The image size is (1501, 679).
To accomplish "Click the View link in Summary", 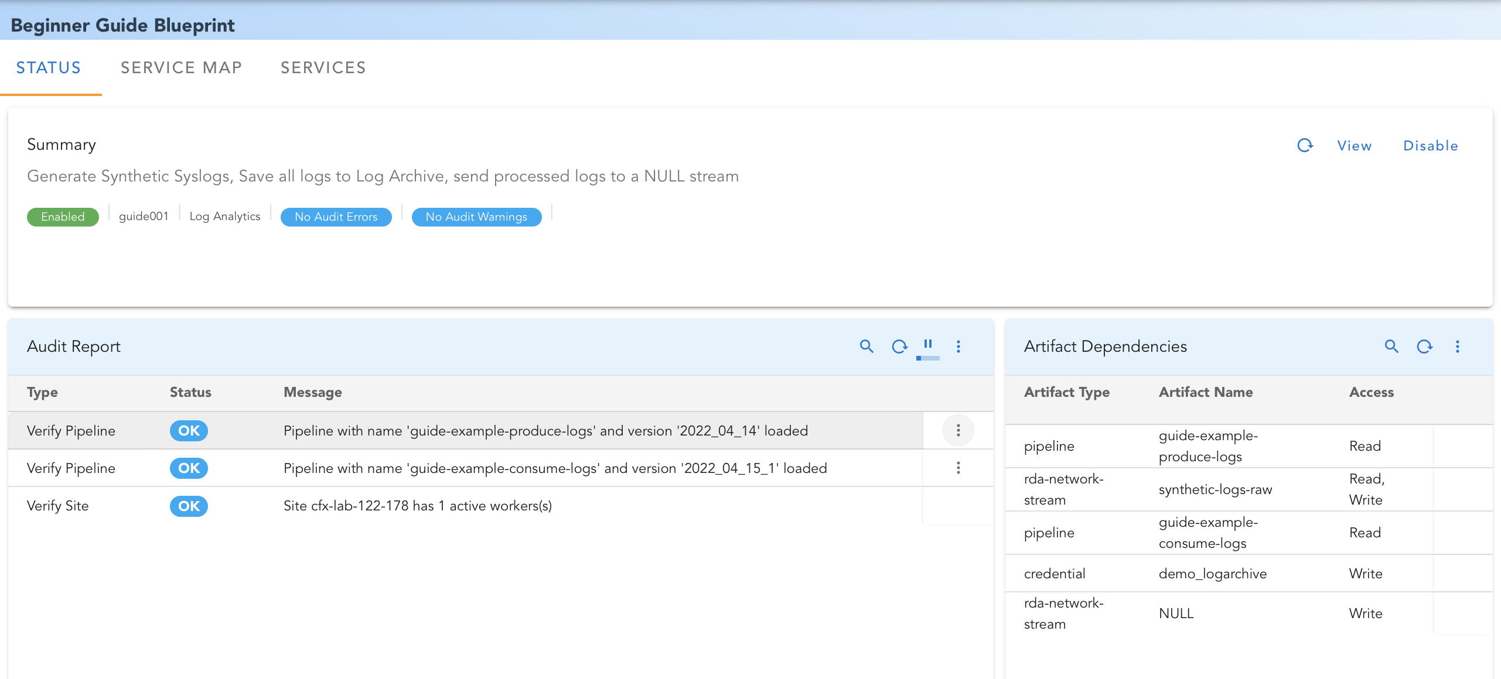I will point(1354,146).
